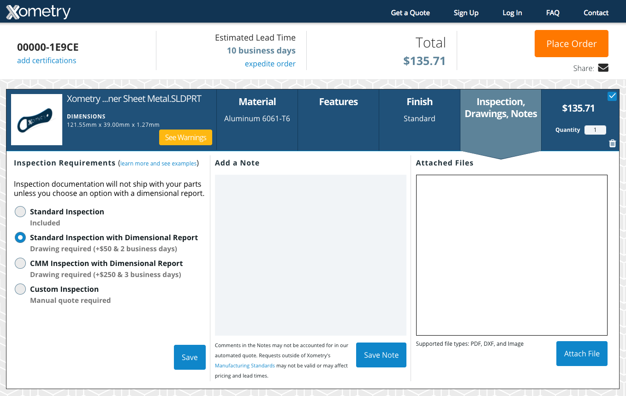Delete part with trash icon
626x396 pixels.
[612, 143]
